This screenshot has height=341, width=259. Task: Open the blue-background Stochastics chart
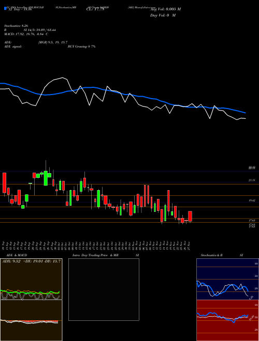pos(227,279)
